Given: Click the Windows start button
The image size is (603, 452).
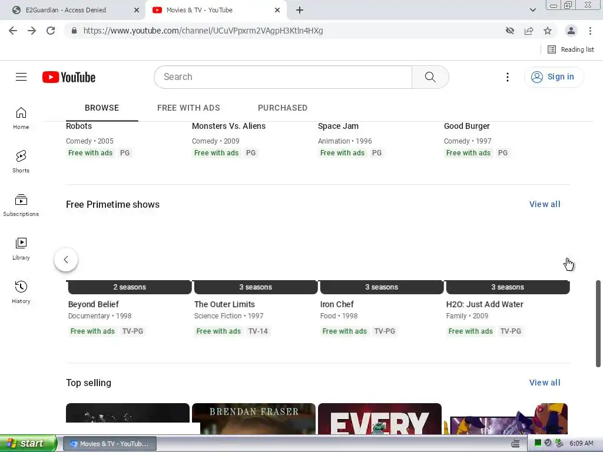Looking at the screenshot, I should 28,443.
